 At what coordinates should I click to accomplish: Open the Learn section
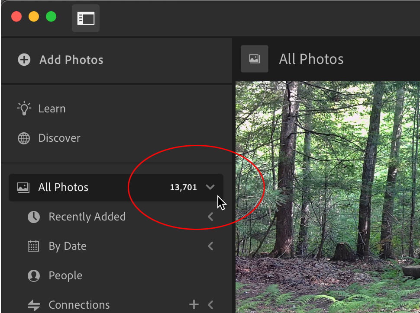pos(52,109)
